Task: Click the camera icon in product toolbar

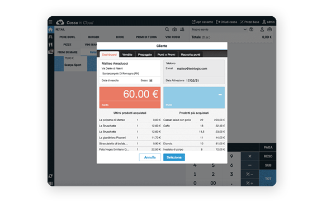Action: point(174,30)
